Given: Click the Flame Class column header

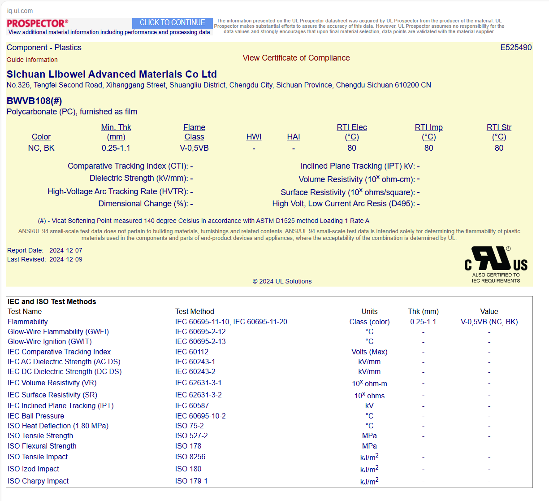Looking at the screenshot, I should [194, 132].
